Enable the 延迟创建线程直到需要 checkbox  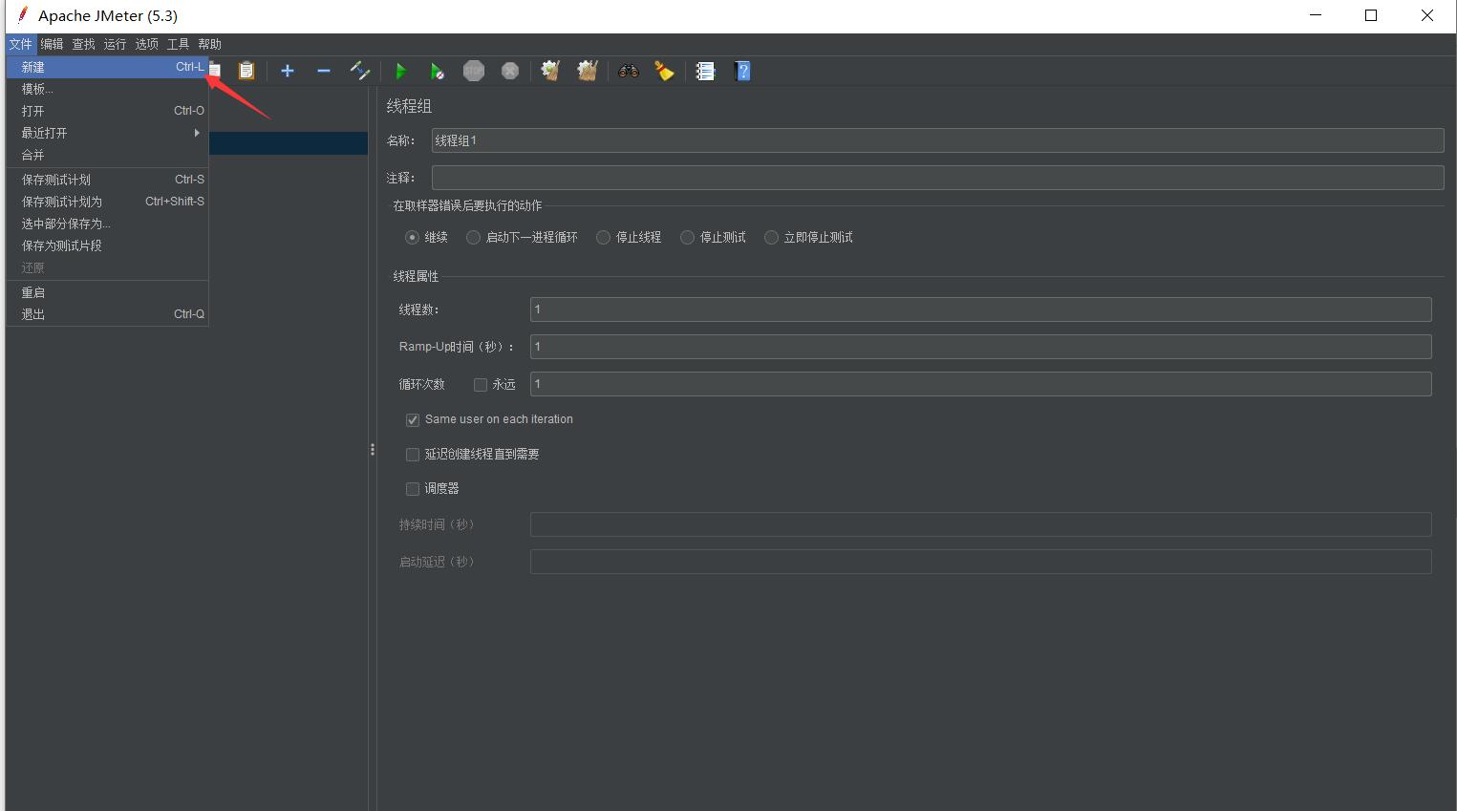(x=413, y=455)
